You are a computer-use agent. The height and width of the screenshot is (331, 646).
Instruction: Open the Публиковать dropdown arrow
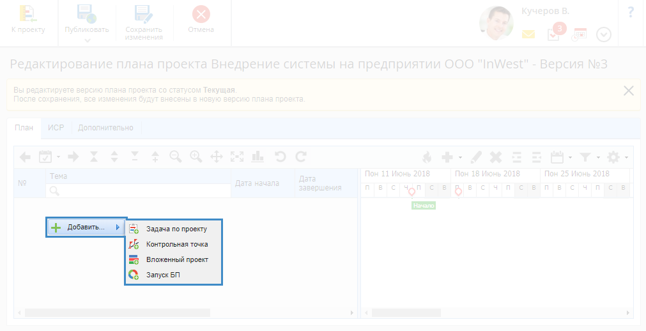click(x=87, y=40)
